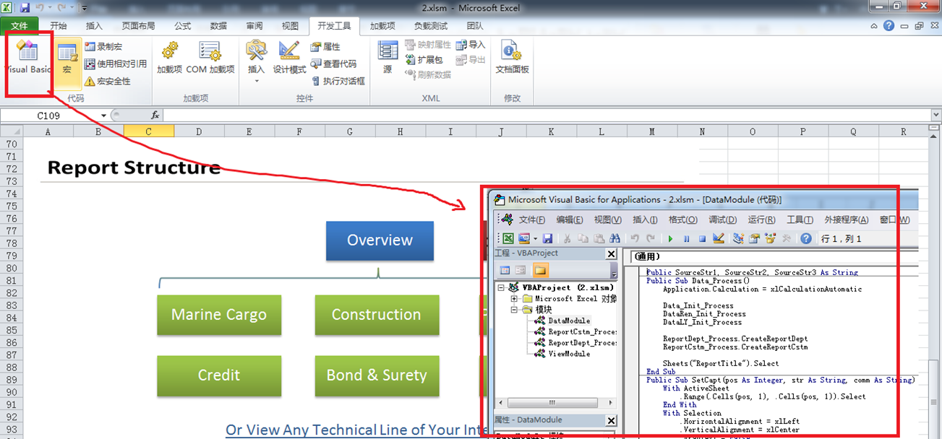Click 扩展包 expansion packs
The image size is (942, 439).
424,59
